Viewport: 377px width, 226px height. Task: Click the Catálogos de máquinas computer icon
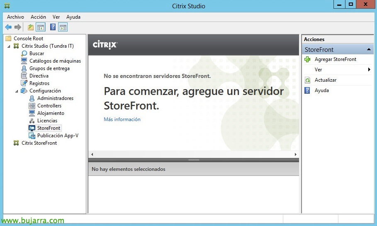pos(24,61)
